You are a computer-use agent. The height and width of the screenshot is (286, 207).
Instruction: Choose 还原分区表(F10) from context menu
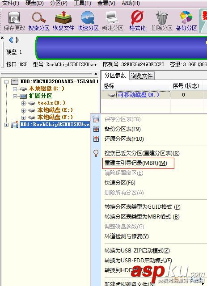click(124, 139)
